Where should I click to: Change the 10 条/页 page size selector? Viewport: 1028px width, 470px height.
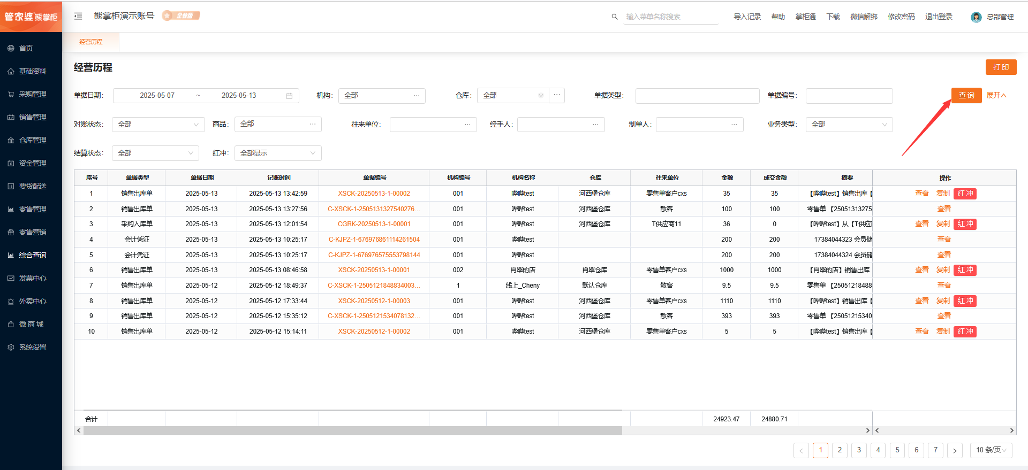tap(991, 450)
